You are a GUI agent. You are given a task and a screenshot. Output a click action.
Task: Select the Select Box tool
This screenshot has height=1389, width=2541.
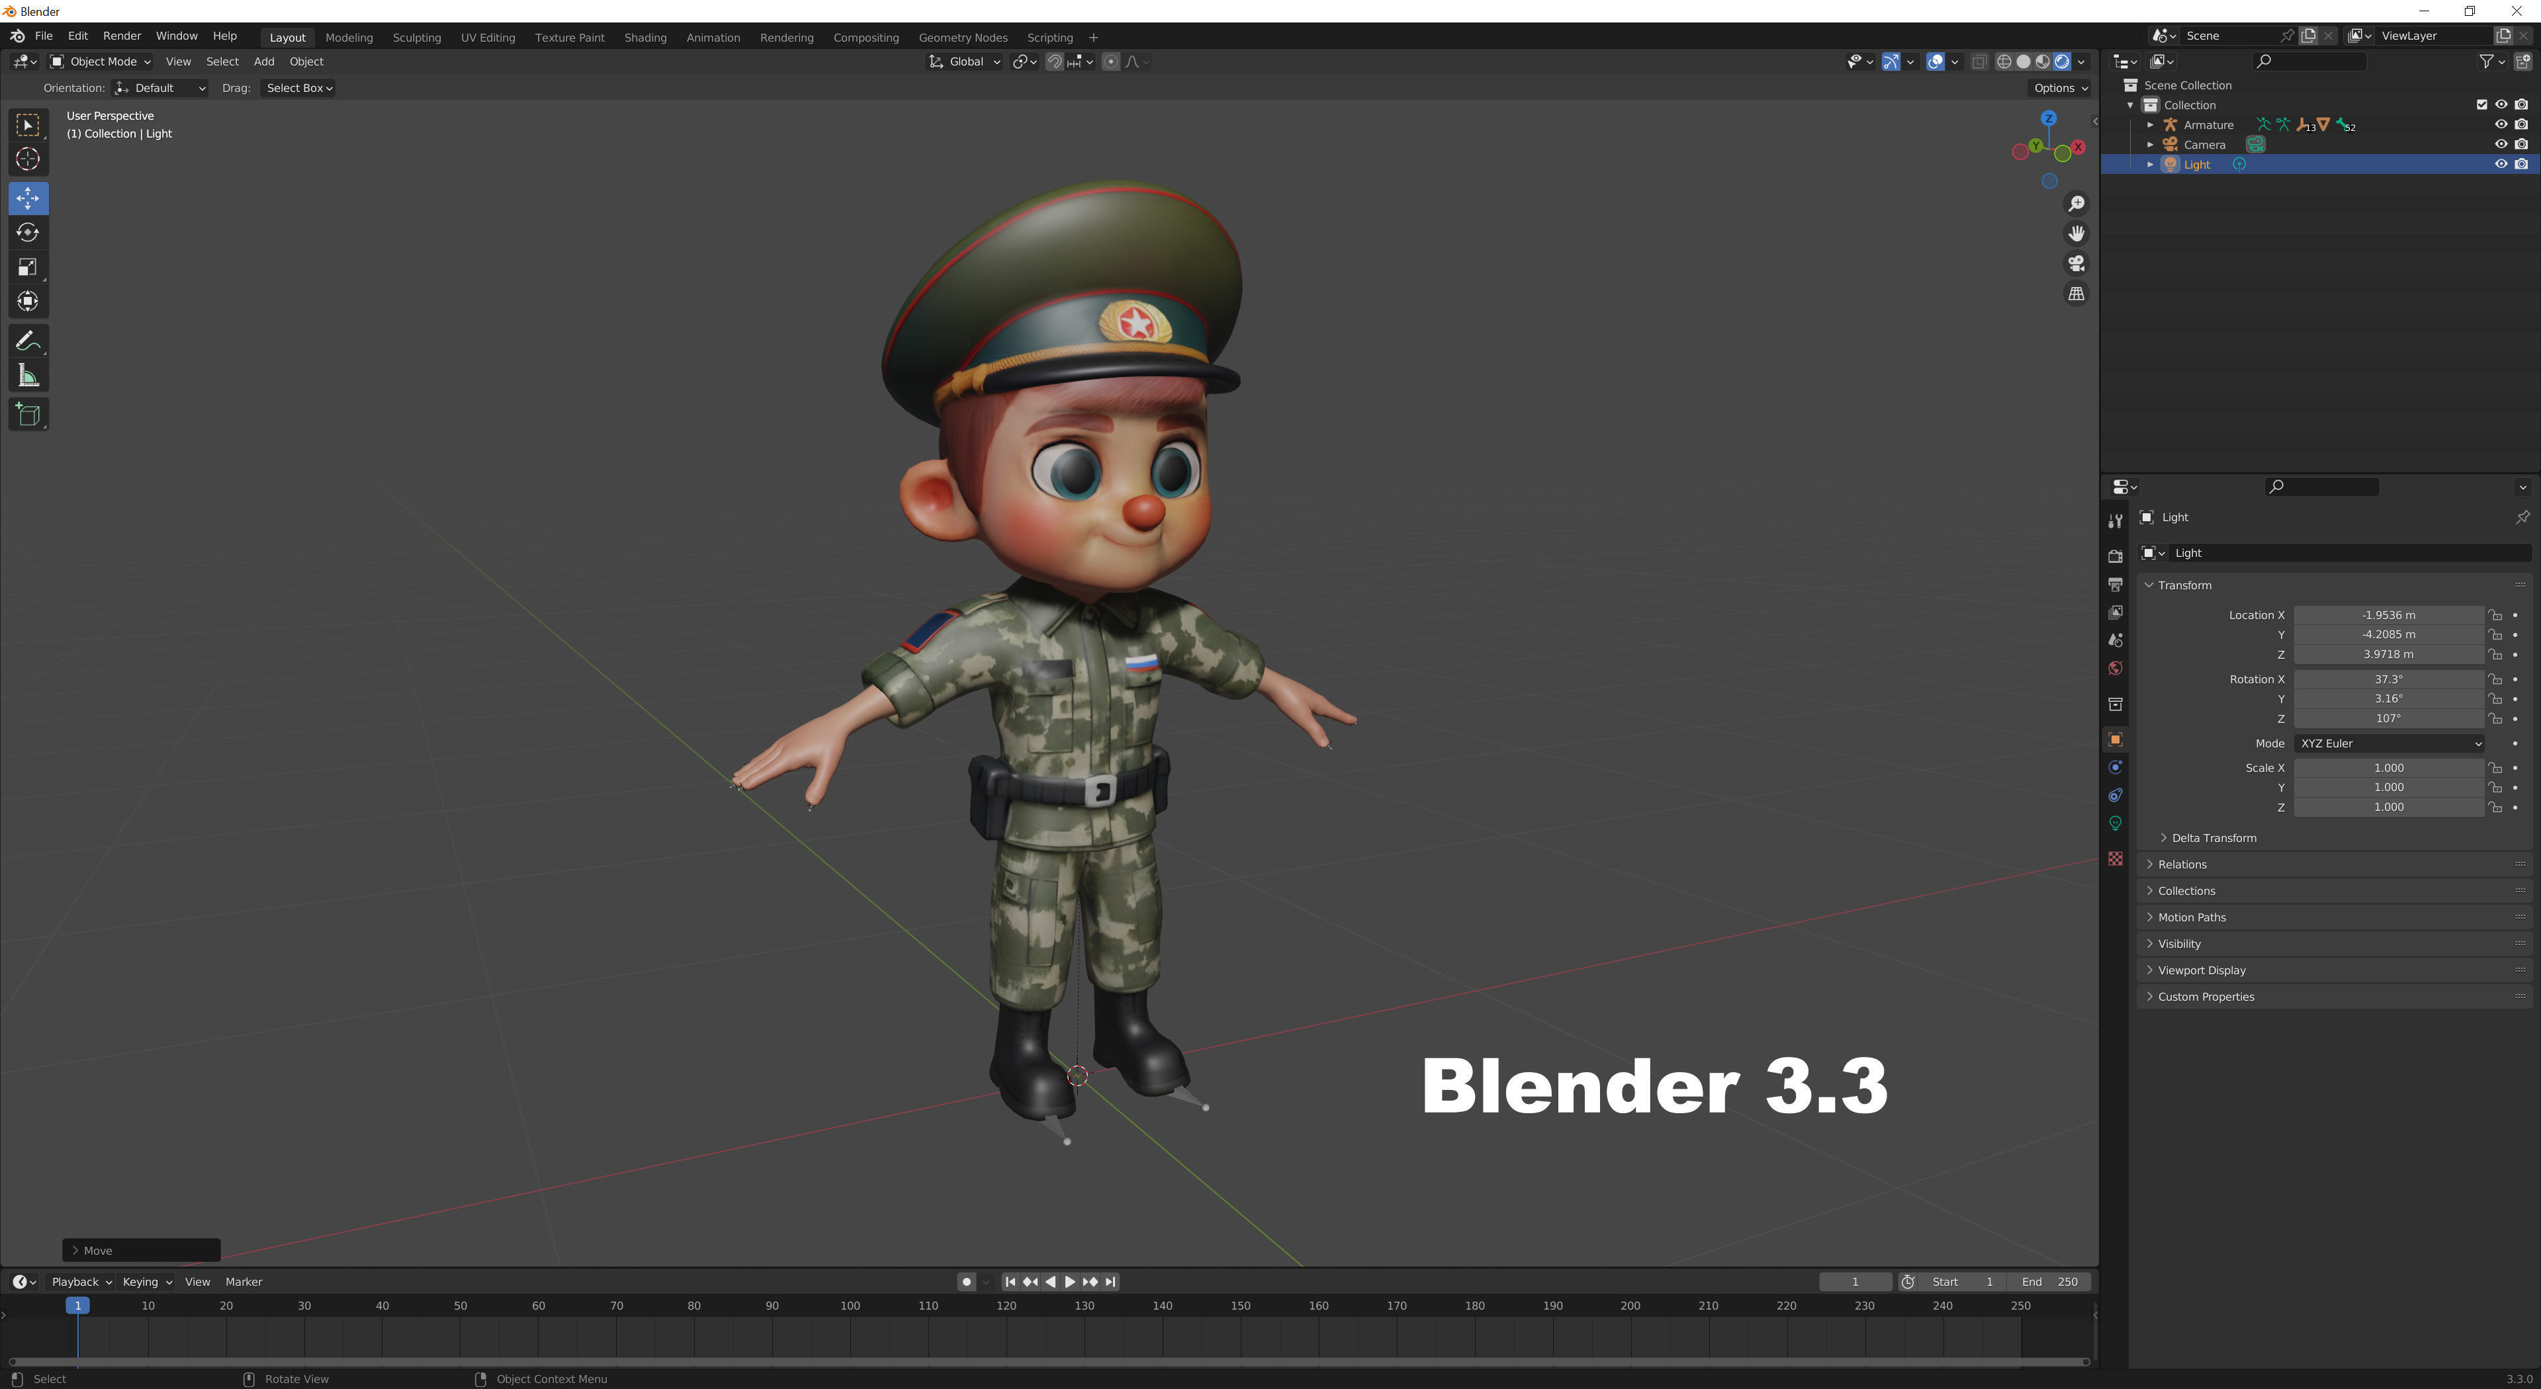click(x=28, y=124)
